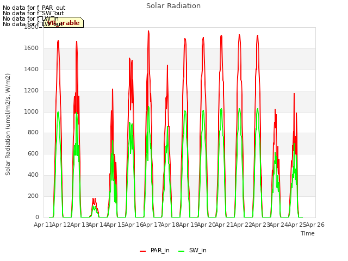348x261 pixels.
Task: Click the SW_in legend entry
Action: coord(192,250)
